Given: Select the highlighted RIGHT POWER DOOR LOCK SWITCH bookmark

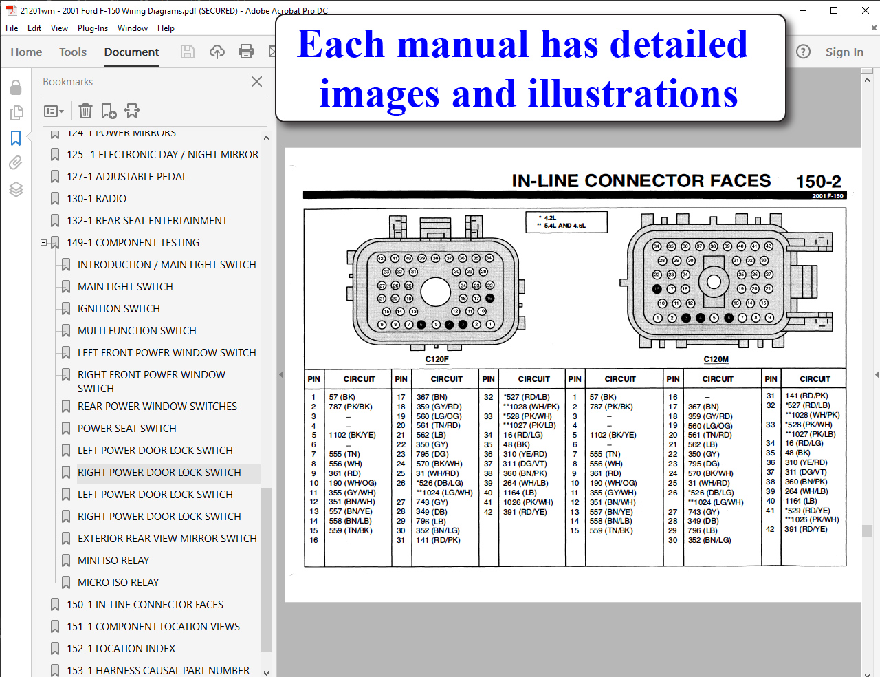Looking at the screenshot, I should coord(159,473).
